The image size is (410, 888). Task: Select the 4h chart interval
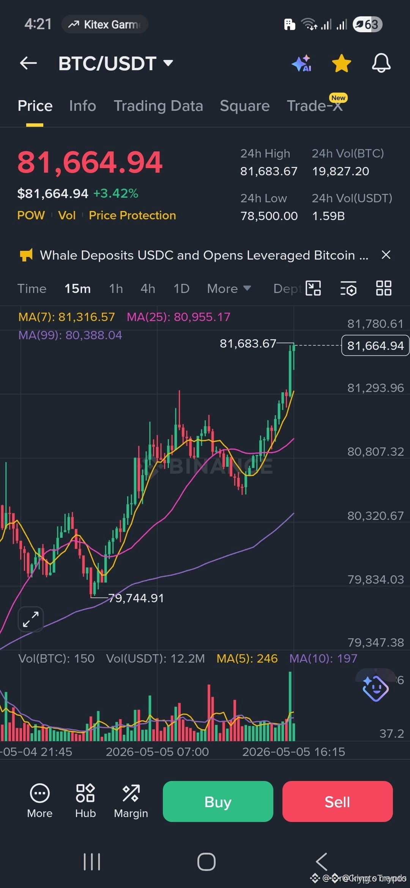tap(148, 288)
